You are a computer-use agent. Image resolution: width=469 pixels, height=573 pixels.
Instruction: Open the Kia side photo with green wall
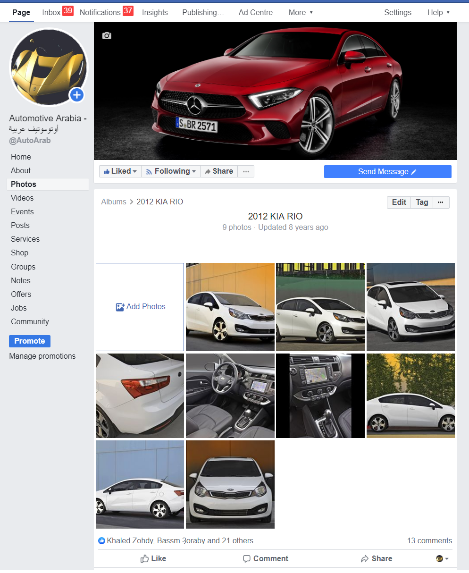[320, 307]
